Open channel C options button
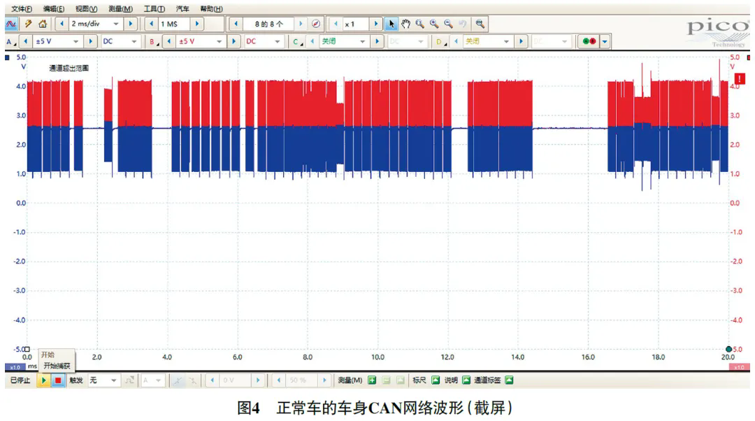Screen dimensions: 755x421 coord(297,42)
